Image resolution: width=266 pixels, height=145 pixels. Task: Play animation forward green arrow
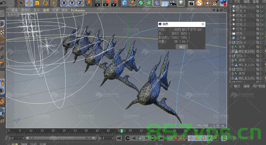click(140, 138)
